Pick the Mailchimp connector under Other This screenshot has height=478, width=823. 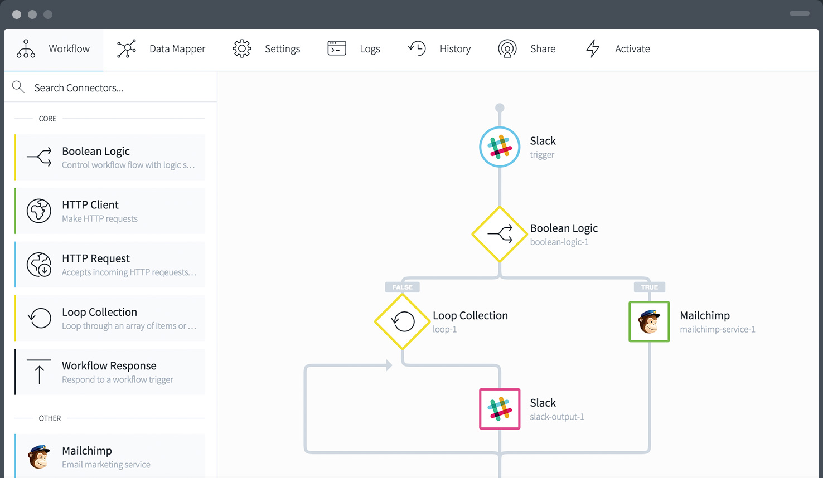(x=110, y=456)
